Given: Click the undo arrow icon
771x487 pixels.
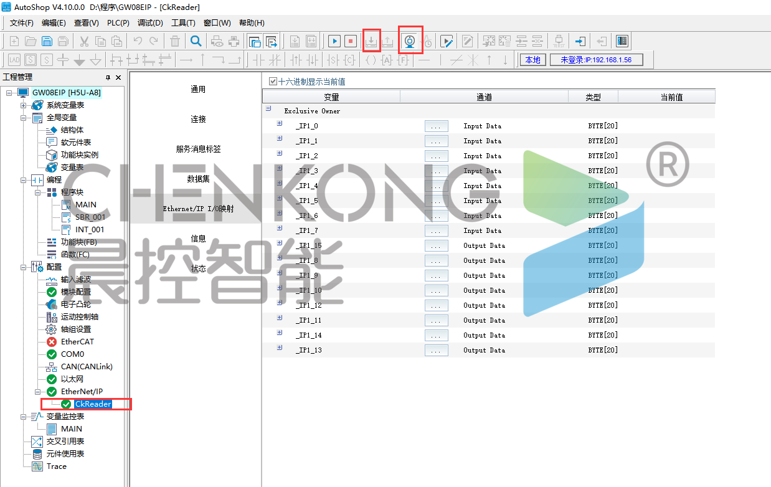Looking at the screenshot, I should coord(138,42).
